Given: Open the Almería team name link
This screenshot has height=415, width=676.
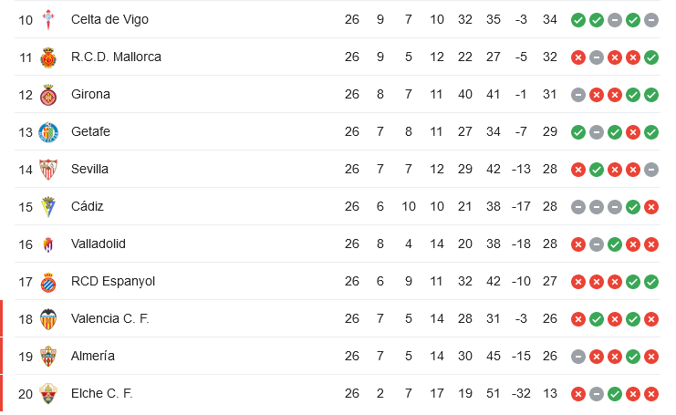Looking at the screenshot, I should click(93, 356).
